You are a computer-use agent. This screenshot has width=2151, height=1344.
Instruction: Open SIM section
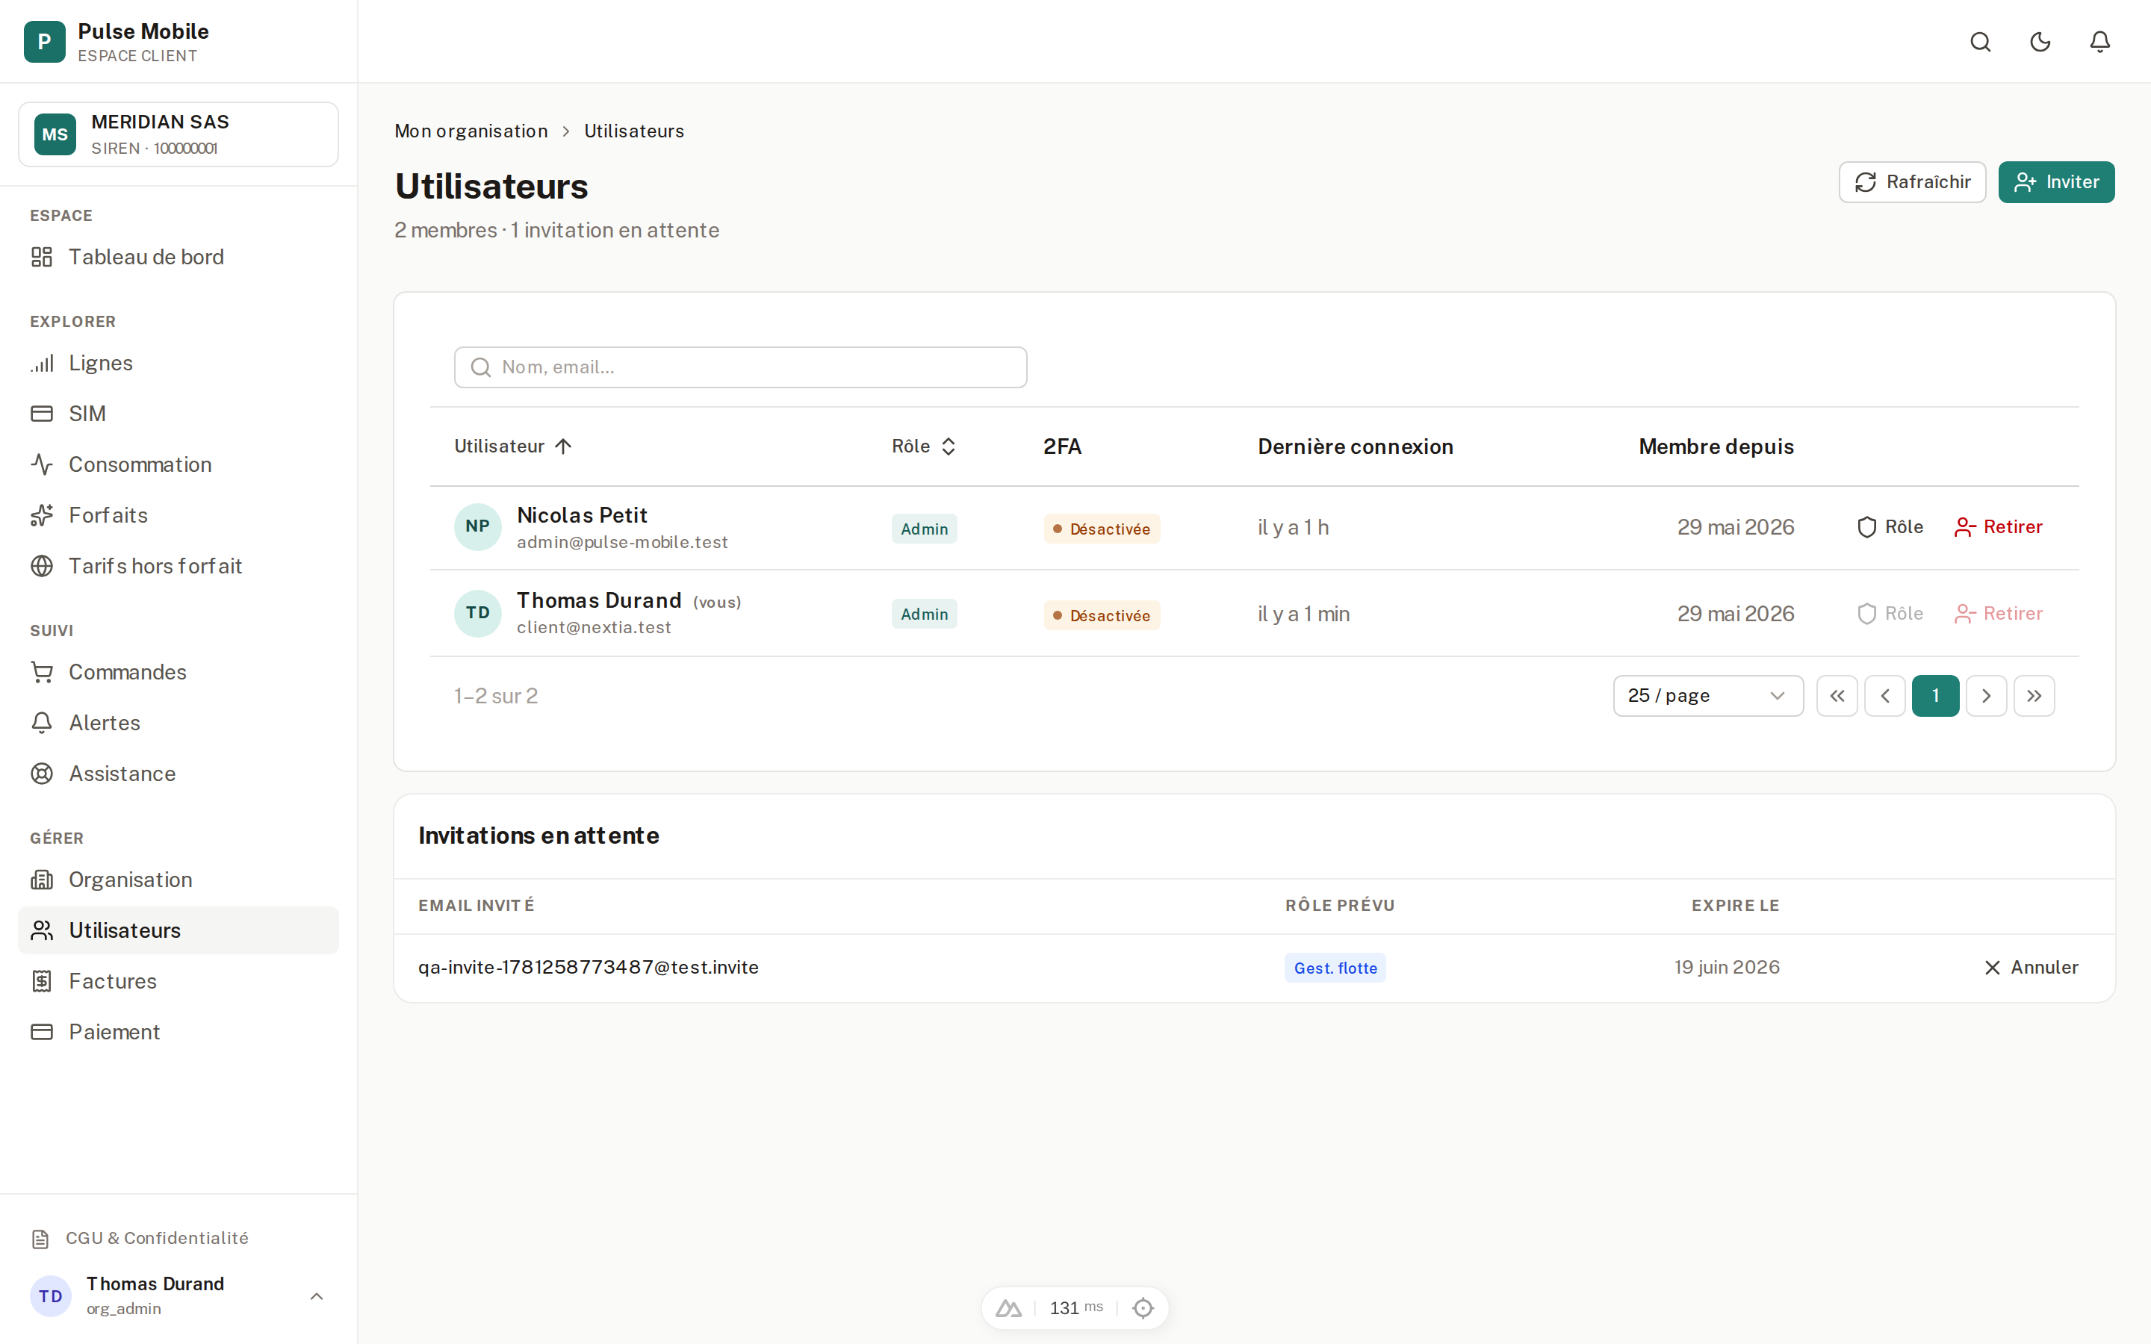tap(179, 414)
